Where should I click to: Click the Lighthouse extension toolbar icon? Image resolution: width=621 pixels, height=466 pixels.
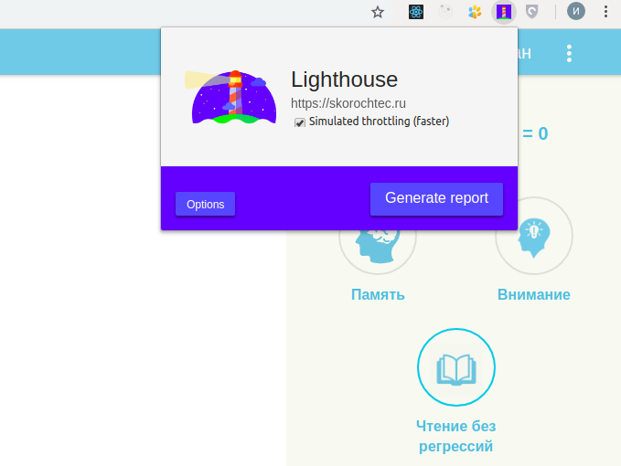tap(503, 12)
